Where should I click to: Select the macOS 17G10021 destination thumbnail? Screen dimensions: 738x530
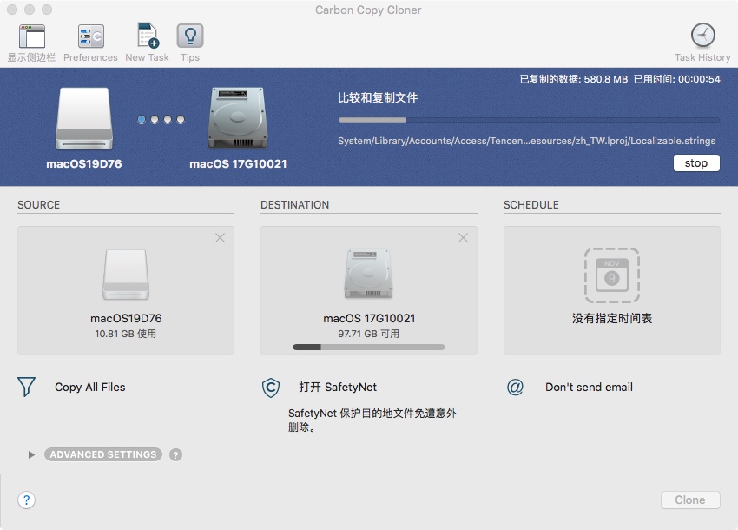(368, 275)
